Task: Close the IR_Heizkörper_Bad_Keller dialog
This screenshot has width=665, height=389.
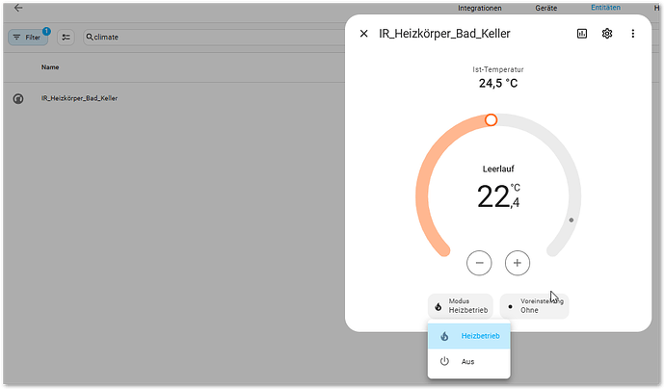Action: [363, 34]
